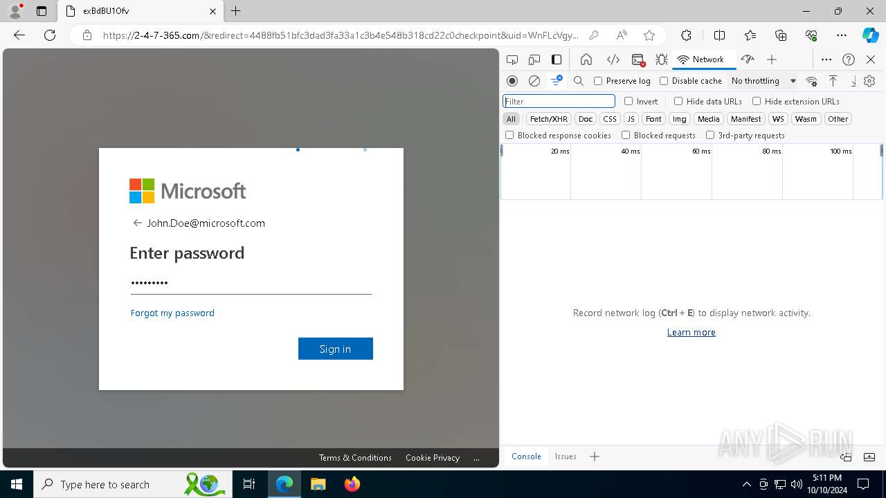Open Terms & Conditions link

point(355,458)
